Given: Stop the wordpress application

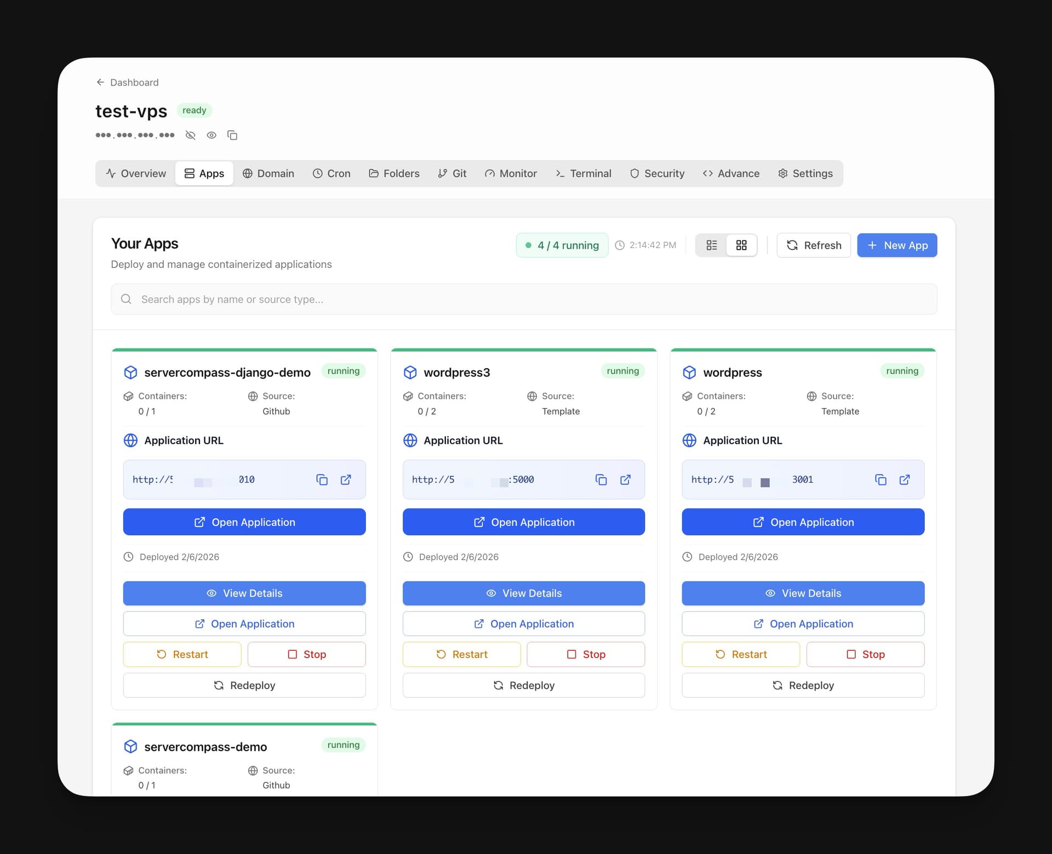Looking at the screenshot, I should point(865,654).
